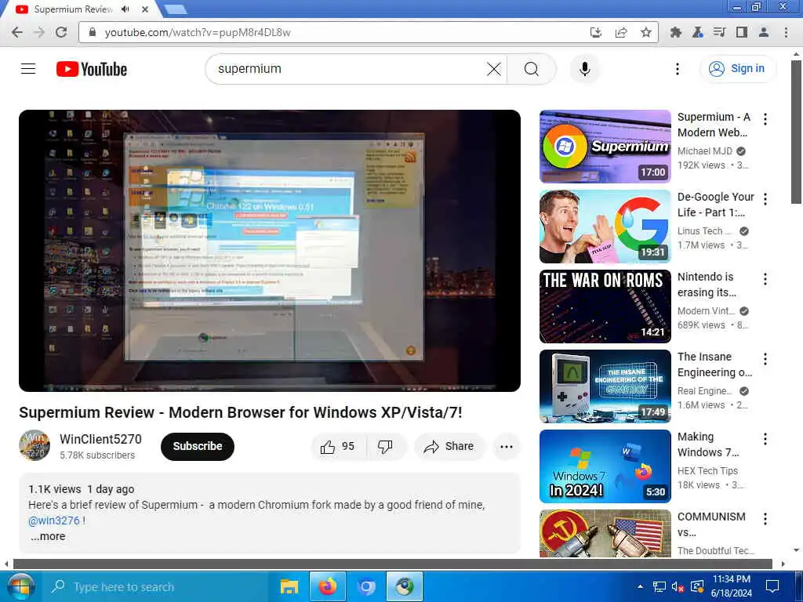
Task: Open the notification center icon
Action: (x=772, y=586)
